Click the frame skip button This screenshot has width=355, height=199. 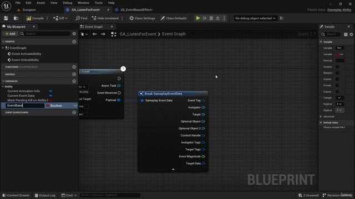(205, 18)
